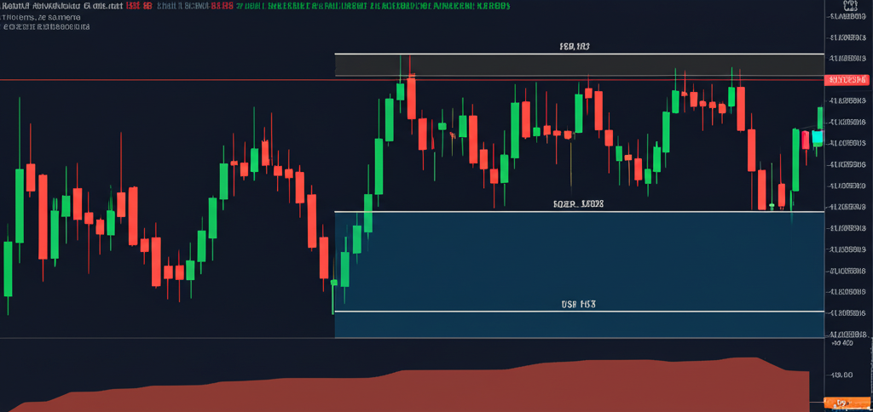Click the white line at blue zone's bottom

point(580,312)
